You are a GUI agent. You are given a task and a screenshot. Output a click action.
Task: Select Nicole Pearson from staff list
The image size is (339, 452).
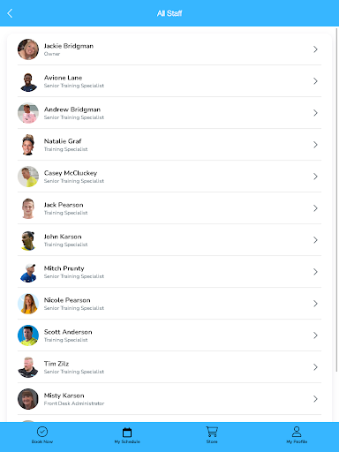[169, 304]
